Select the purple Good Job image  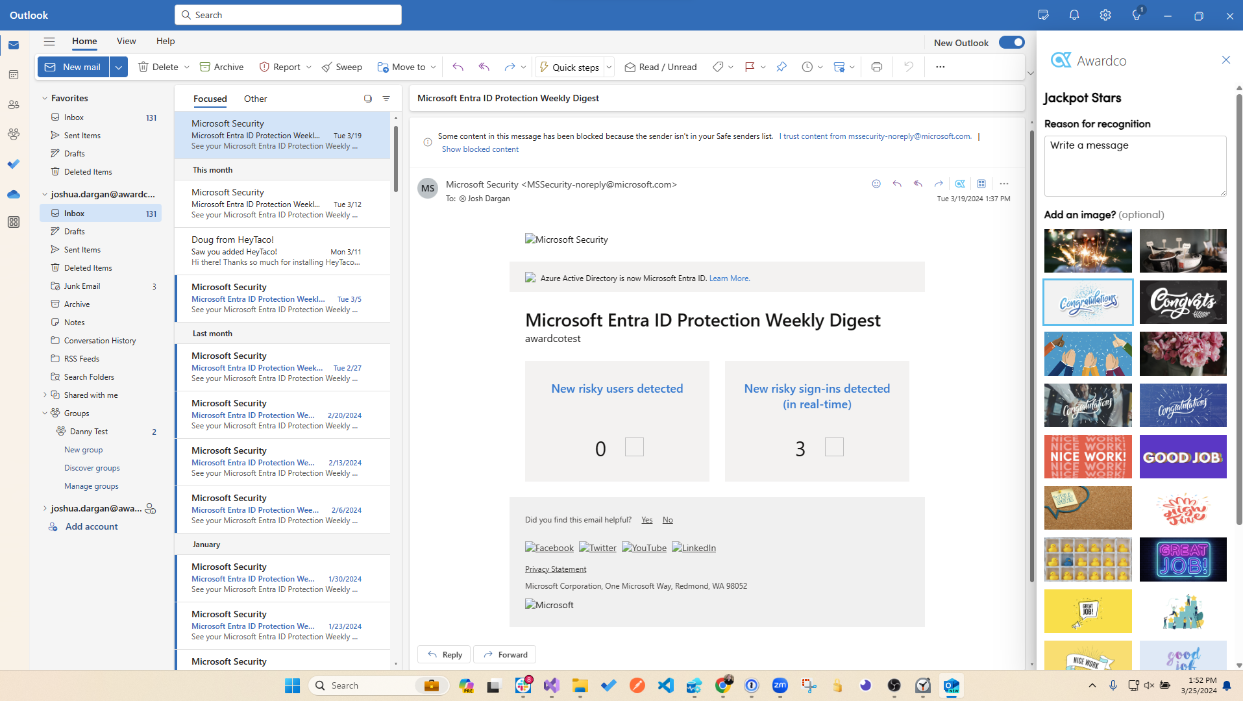coord(1183,456)
